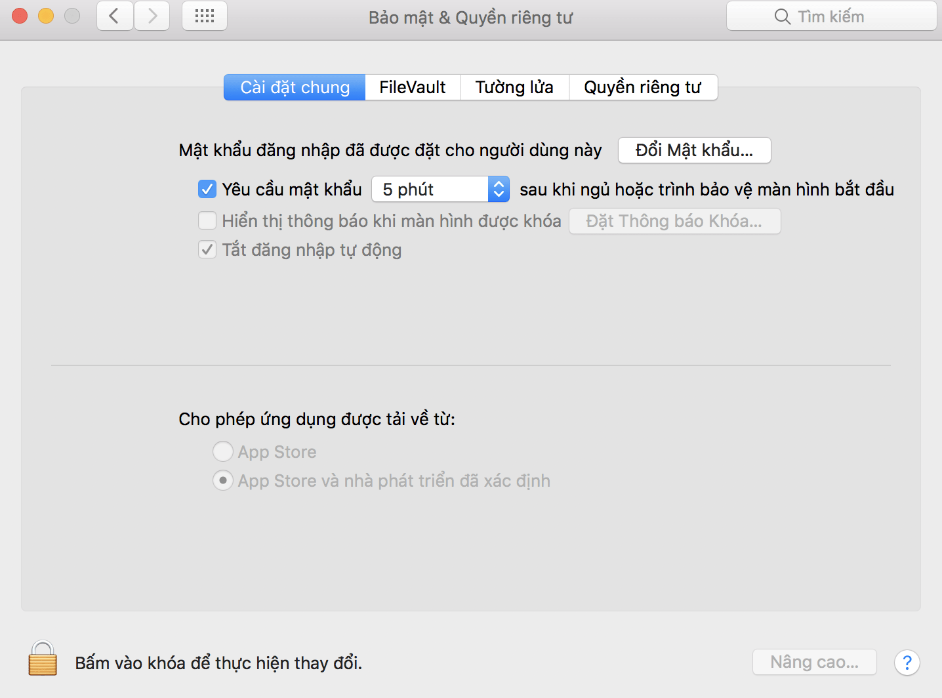Uncheck the Yêu cầu mật khẩu checkbox
Image resolution: width=942 pixels, height=698 pixels.
pyautogui.click(x=207, y=190)
